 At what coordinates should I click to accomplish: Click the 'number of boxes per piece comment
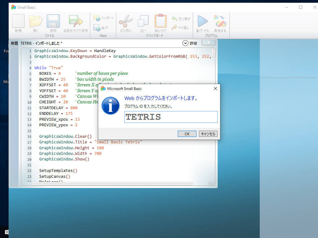[102, 73]
